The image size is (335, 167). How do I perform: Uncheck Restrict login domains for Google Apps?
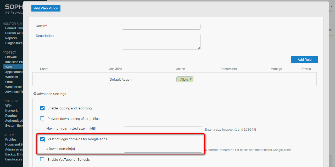[42, 139]
